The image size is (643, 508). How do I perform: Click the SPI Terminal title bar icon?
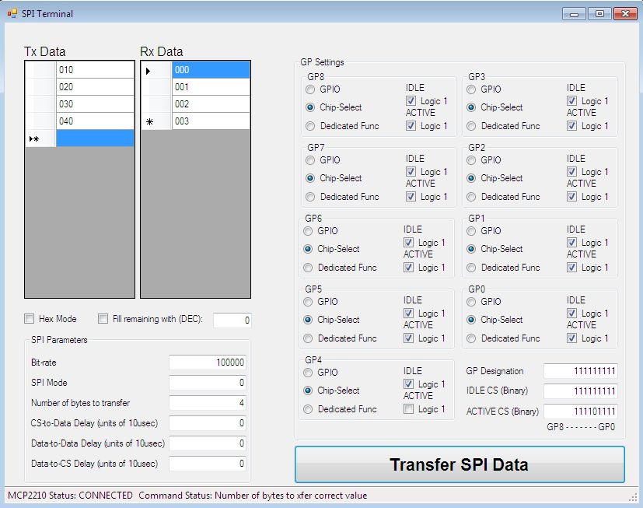click(12, 13)
